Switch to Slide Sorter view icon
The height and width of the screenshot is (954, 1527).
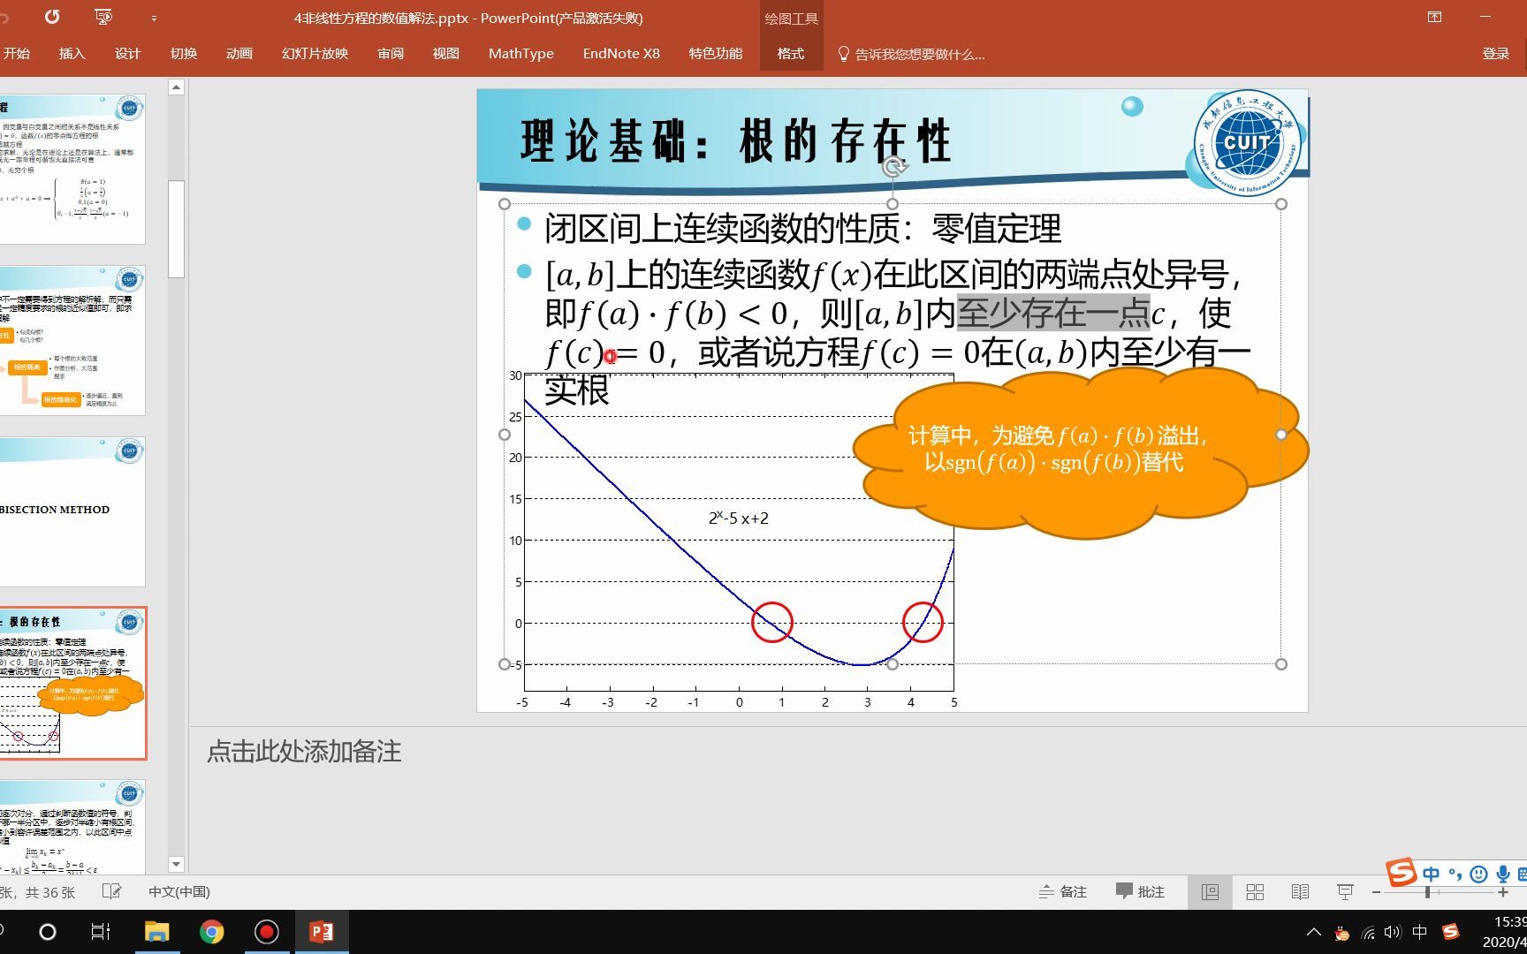point(1255,891)
